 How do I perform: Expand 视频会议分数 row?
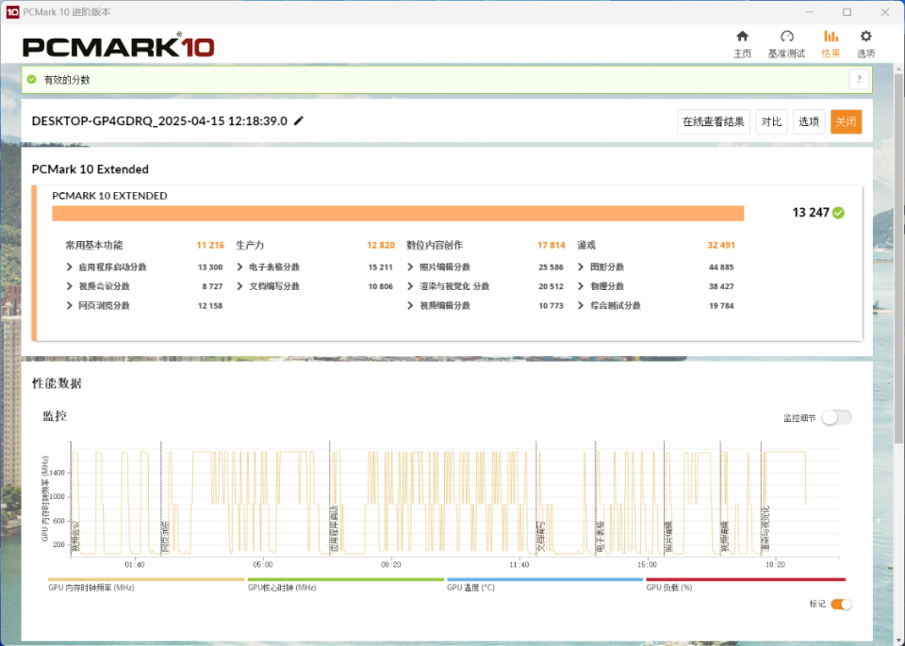69,286
